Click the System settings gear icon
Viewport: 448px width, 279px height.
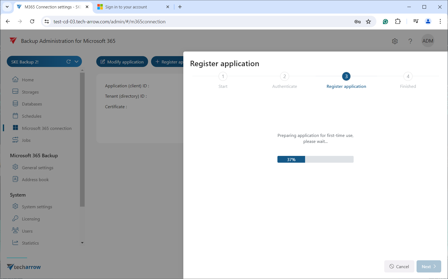15,206
